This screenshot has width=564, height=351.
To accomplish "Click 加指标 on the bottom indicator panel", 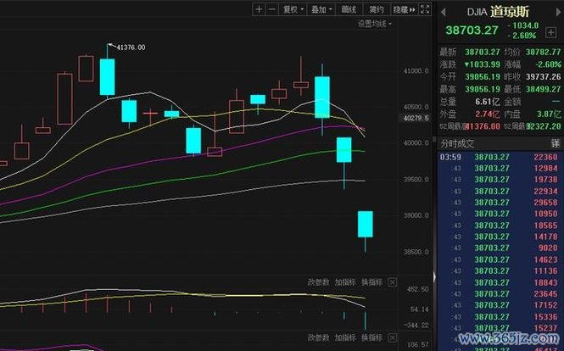I will [x=345, y=337].
